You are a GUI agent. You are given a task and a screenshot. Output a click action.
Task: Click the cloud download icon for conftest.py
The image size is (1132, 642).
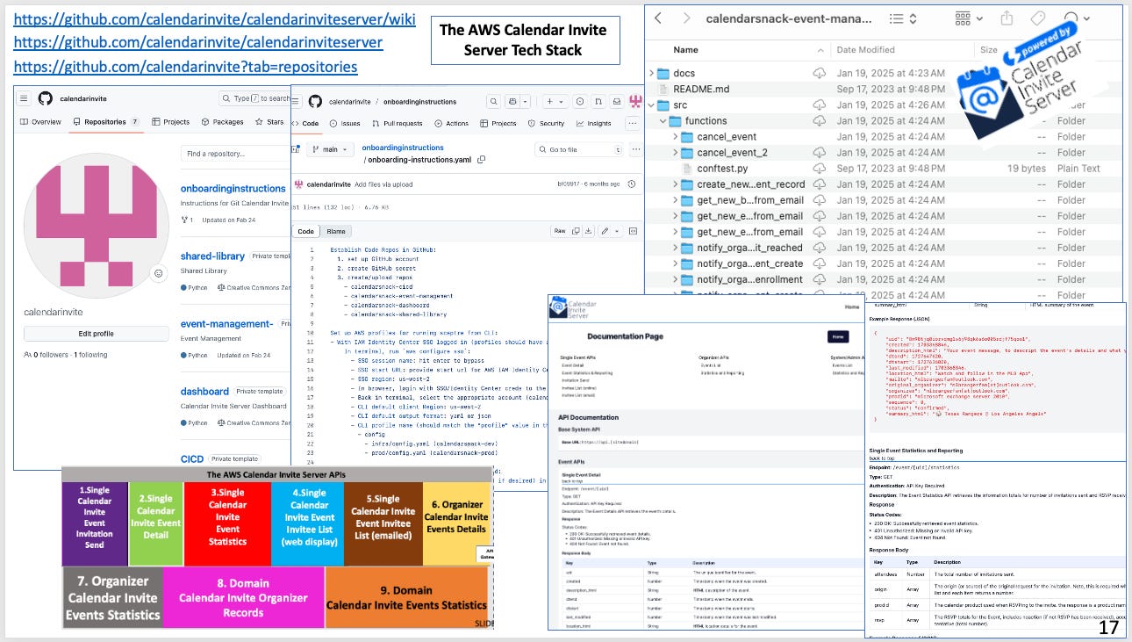tap(820, 168)
